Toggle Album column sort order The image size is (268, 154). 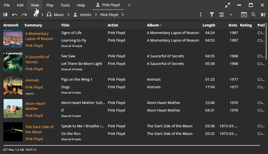click(154, 25)
